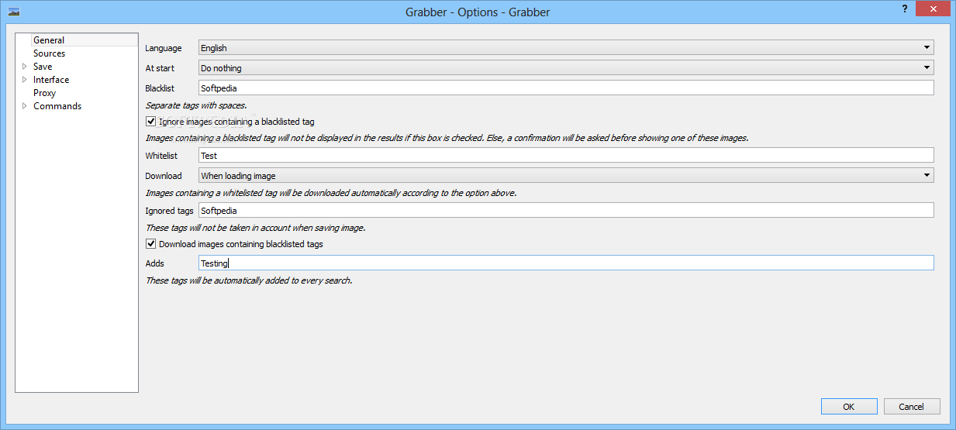This screenshot has width=956, height=430.
Task: Click the 'automatically added to every search' hint
Action: tap(249, 280)
